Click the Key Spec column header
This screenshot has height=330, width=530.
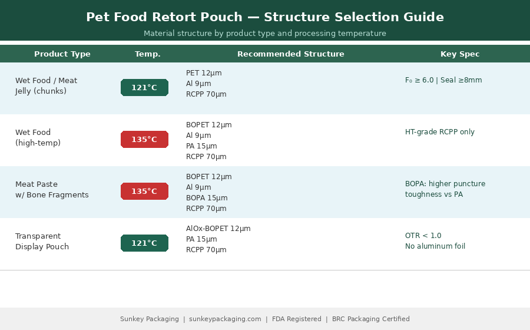click(460, 54)
